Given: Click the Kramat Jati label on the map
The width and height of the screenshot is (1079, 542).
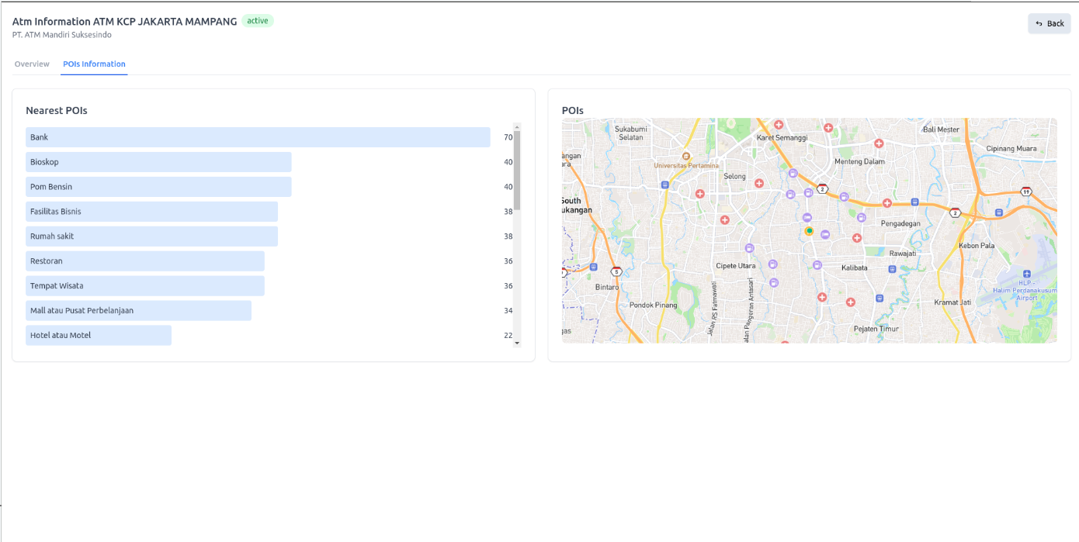Looking at the screenshot, I should click(x=952, y=302).
